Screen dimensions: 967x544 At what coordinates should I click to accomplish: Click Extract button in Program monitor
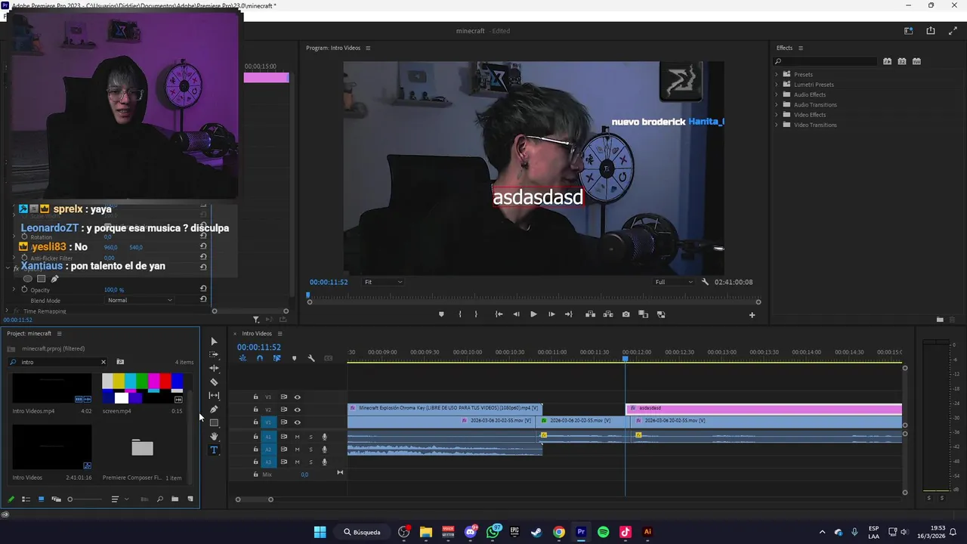tap(607, 314)
